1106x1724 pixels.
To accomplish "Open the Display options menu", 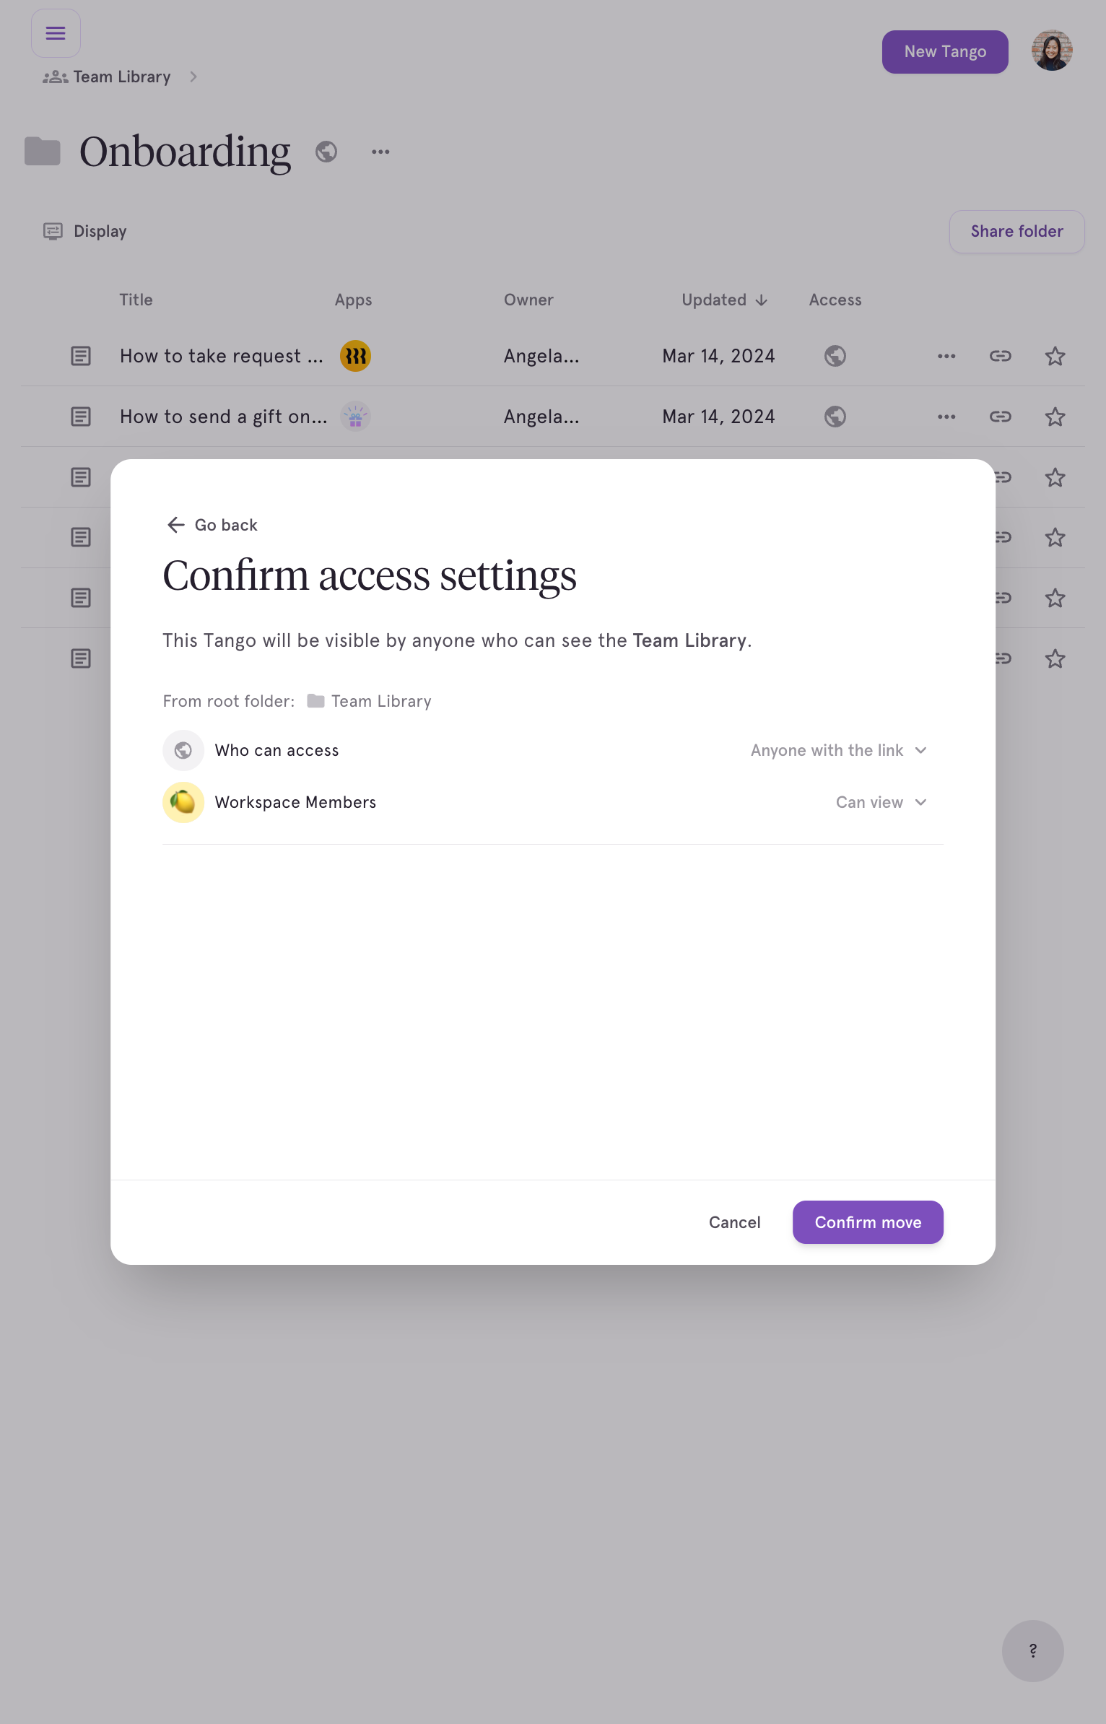I will pos(85,231).
